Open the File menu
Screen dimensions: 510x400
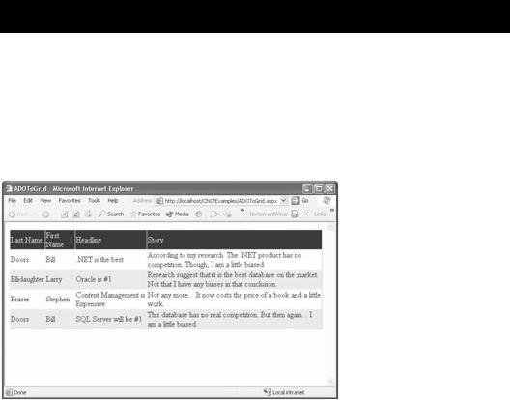tap(12, 201)
